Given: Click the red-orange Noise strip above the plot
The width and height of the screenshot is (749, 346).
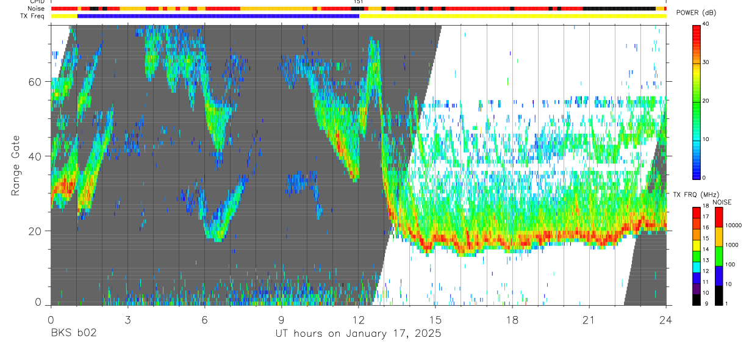Looking at the screenshot, I should coord(359,9).
